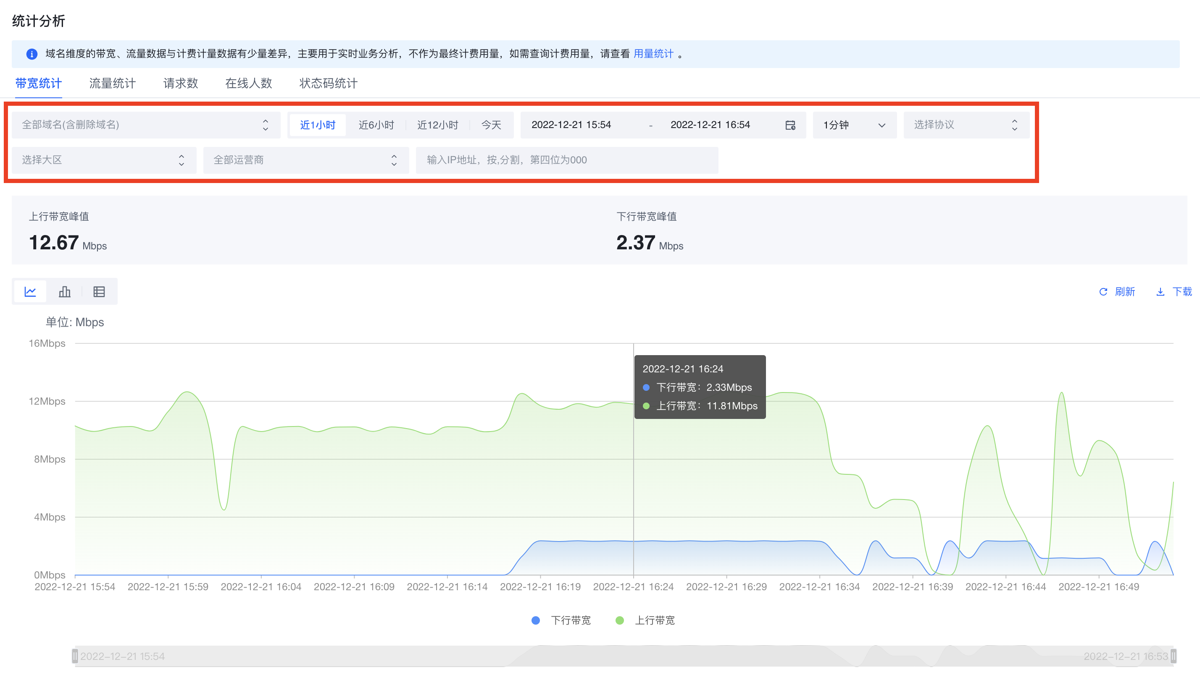Click the 2022-12-21 16:29 axis label
This screenshot has width=1200, height=675.
tap(726, 587)
